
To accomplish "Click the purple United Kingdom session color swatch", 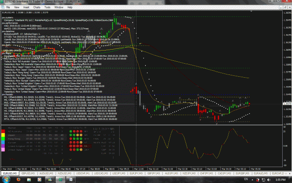I will pyautogui.click(x=3, y=146).
